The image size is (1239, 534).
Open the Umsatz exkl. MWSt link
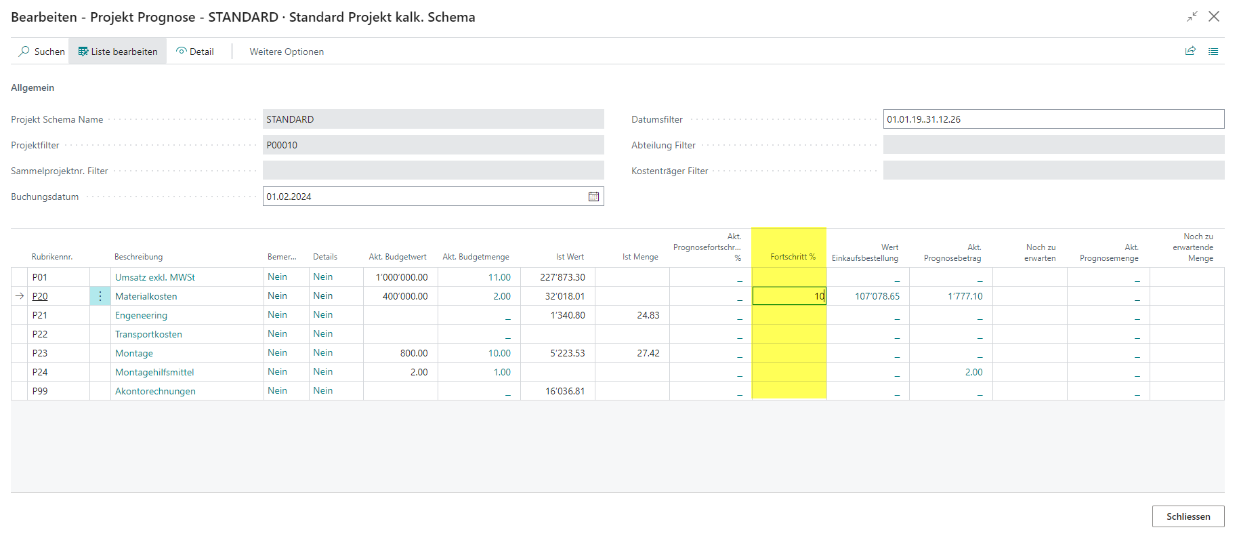155,277
